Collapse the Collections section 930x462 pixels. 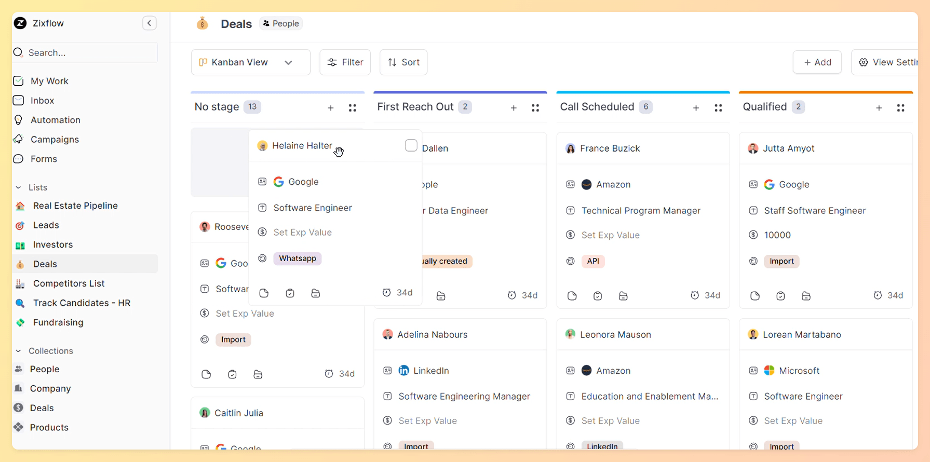19,351
